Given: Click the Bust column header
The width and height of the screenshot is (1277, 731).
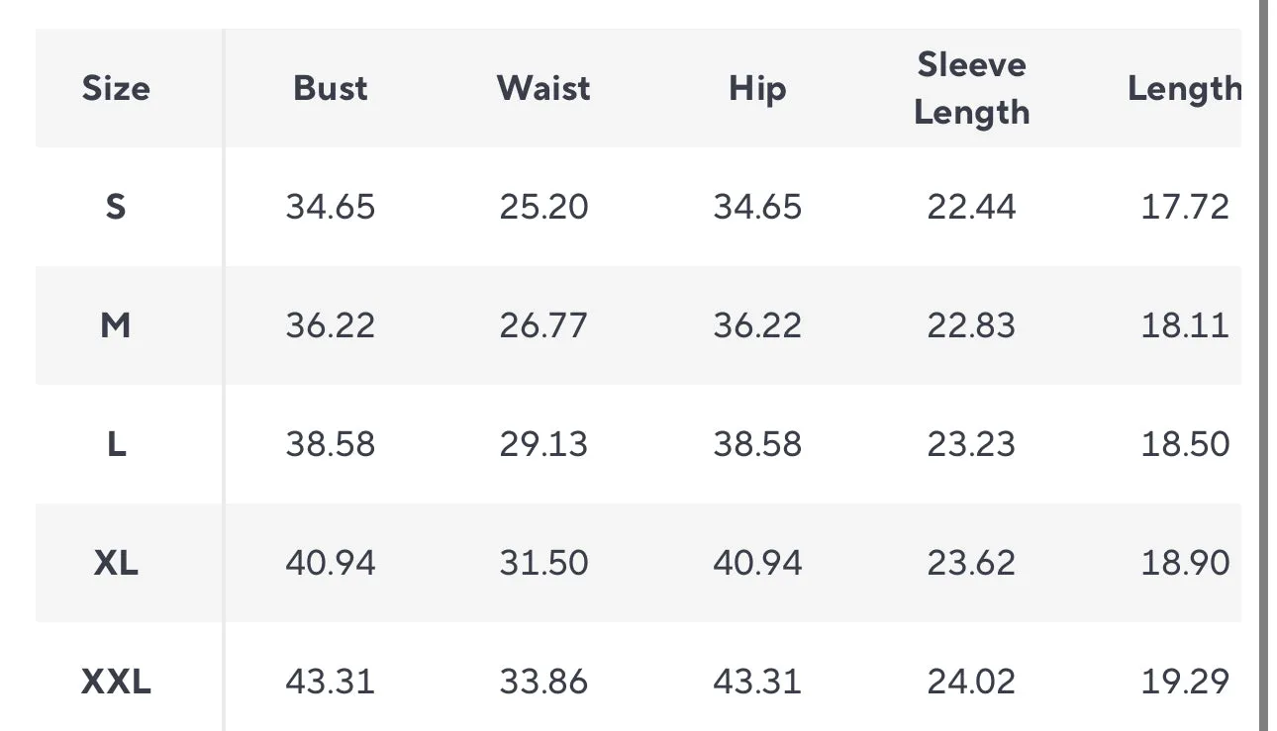Looking at the screenshot, I should [x=331, y=89].
